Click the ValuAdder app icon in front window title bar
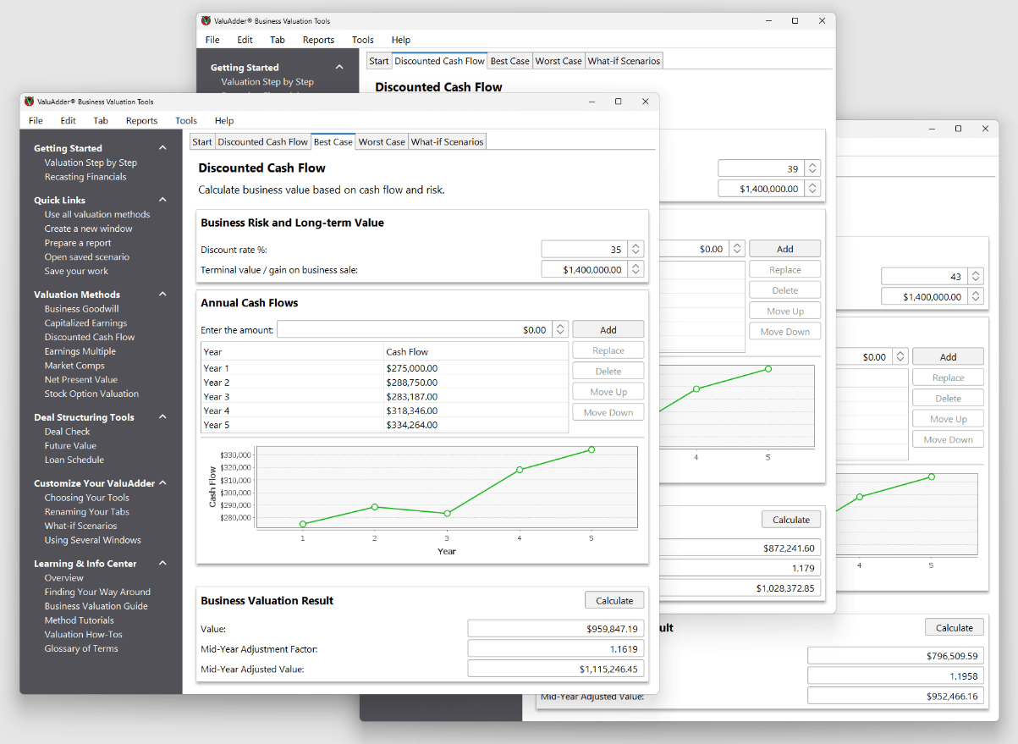Screen dimensions: 1018x744 (30, 102)
